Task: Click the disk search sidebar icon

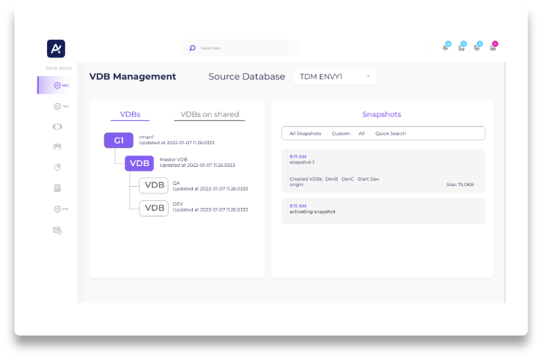Action: point(57,188)
